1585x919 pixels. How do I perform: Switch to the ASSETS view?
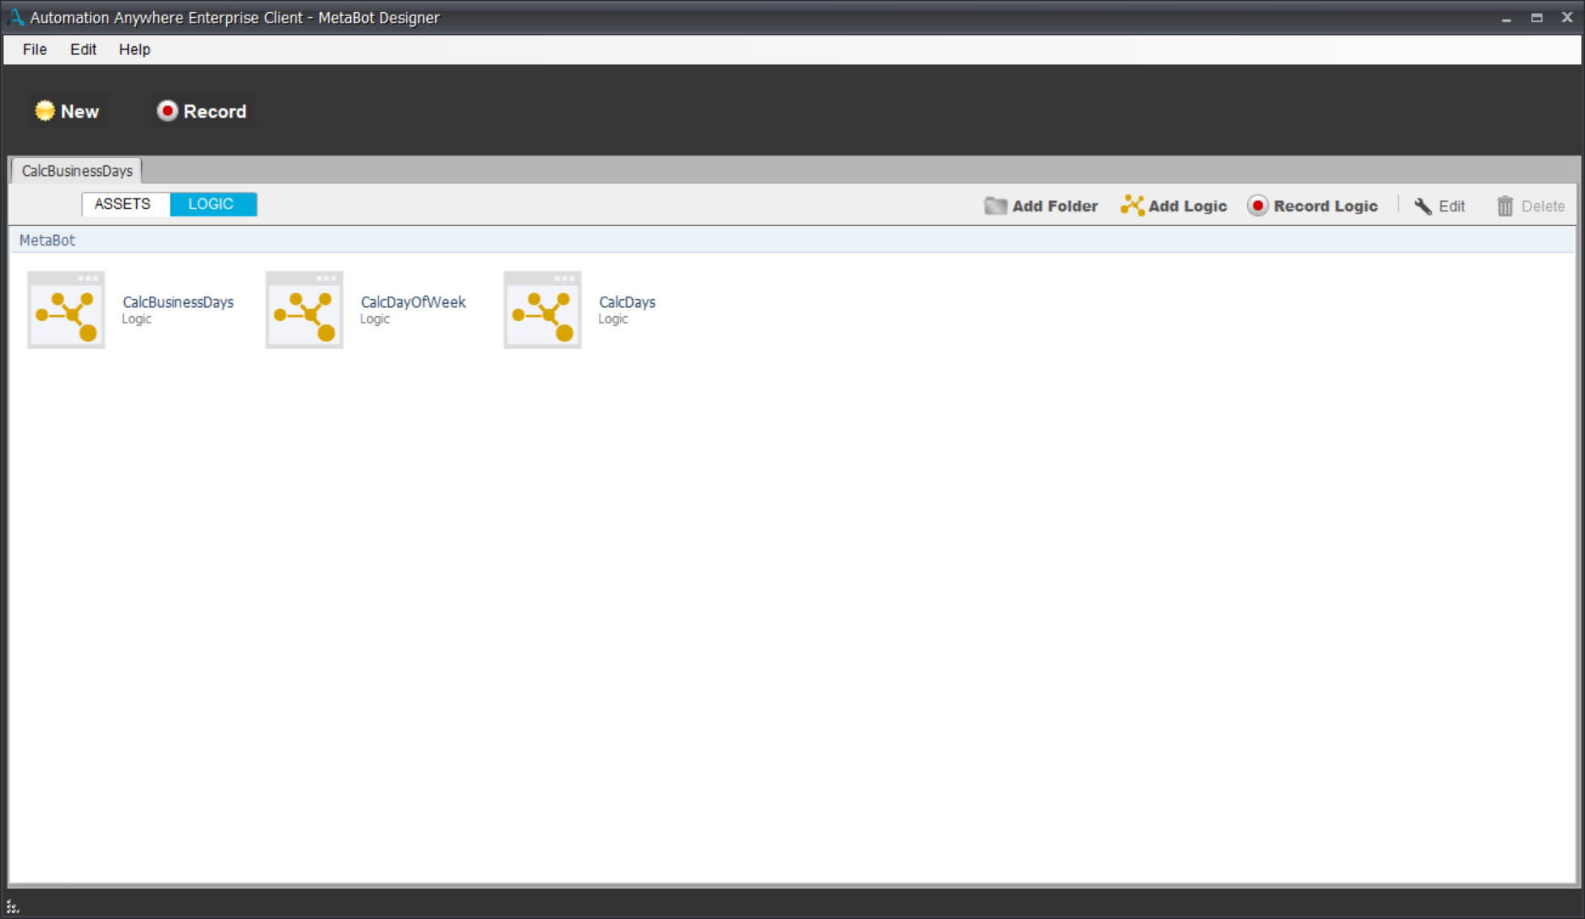(122, 204)
